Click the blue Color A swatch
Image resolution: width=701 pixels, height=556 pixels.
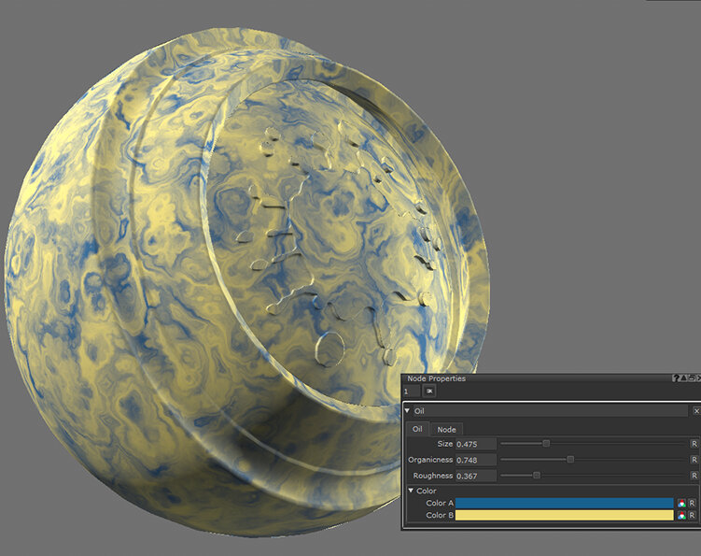[x=564, y=503]
